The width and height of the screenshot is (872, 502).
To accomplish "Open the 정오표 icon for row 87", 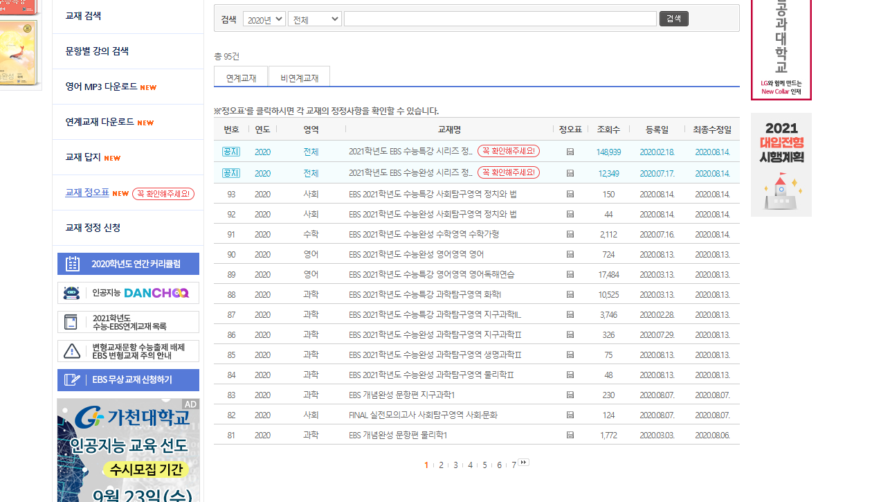I will [570, 314].
